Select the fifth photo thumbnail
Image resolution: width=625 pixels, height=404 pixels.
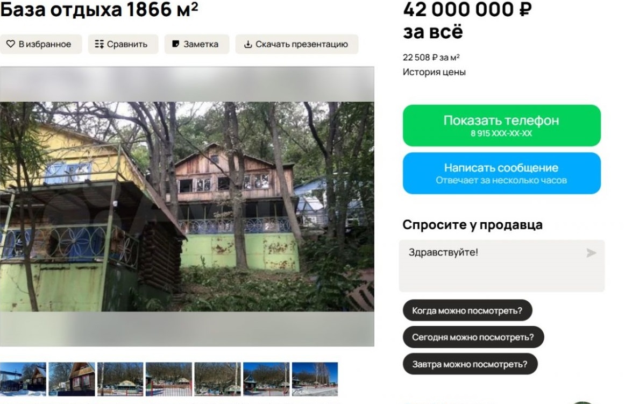[x=218, y=379]
